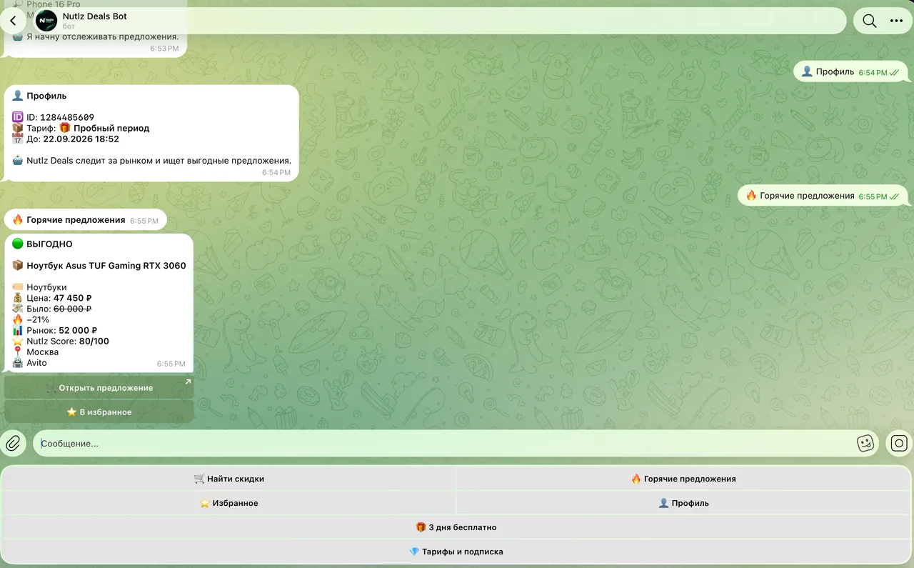
Task: Choose the 3 дня бесплатно option
Action: coord(456,527)
